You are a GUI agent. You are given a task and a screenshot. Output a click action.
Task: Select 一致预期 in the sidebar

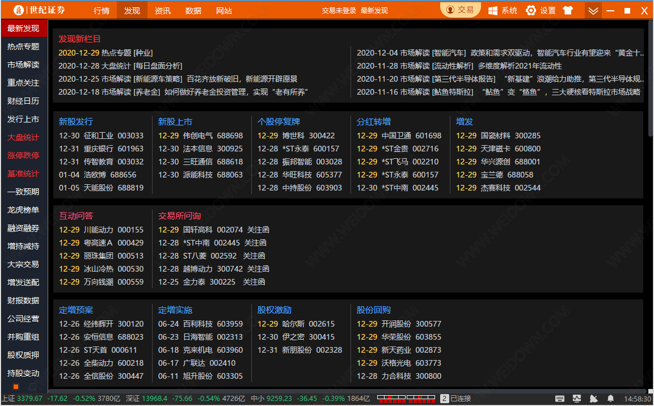coord(23,192)
